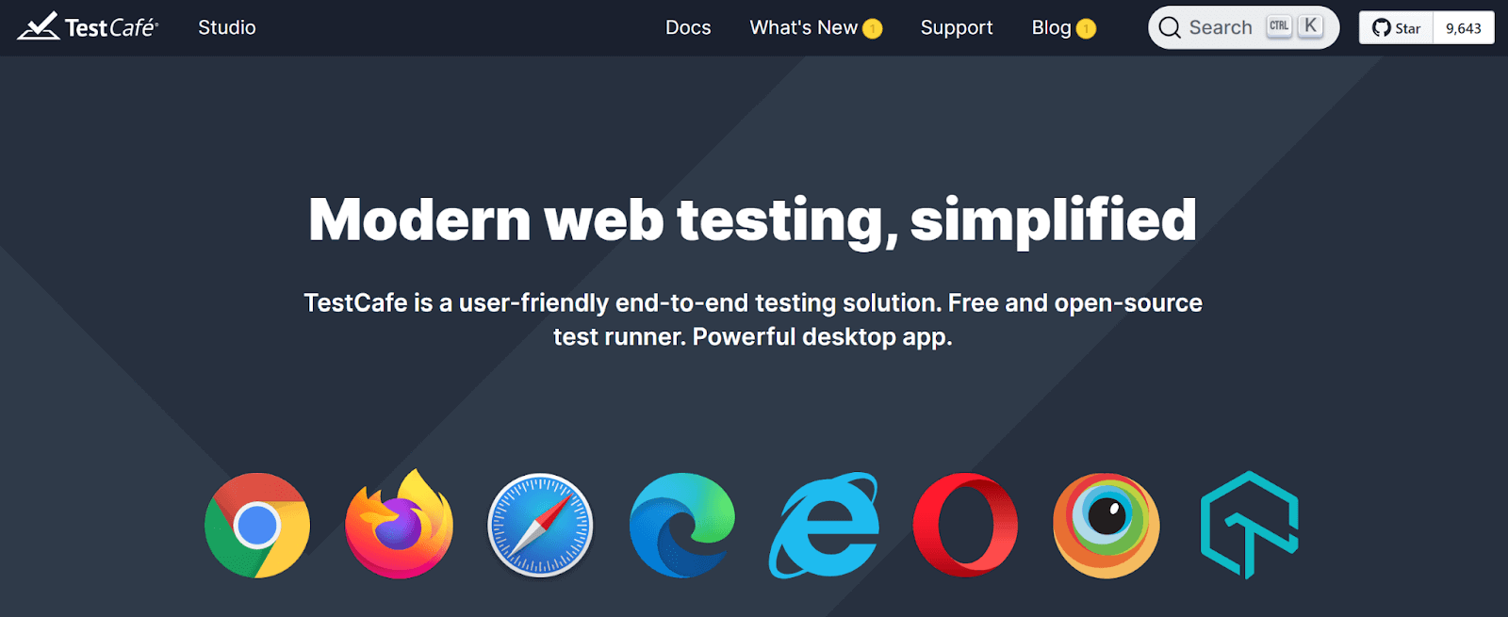Click the Google Chrome browser icon
1508x617 pixels.
257,525
